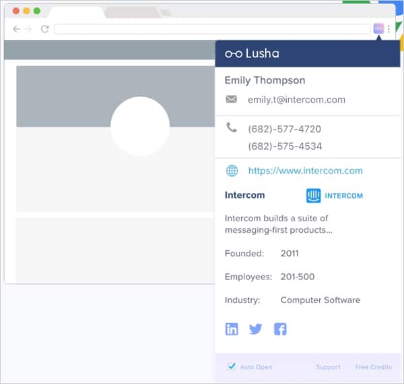This screenshot has height=384, width=404.
Task: Click the Support link
Action: pyautogui.click(x=328, y=367)
